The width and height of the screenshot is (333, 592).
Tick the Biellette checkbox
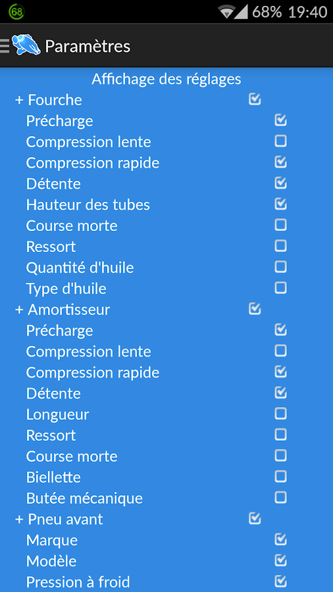pyautogui.click(x=280, y=477)
